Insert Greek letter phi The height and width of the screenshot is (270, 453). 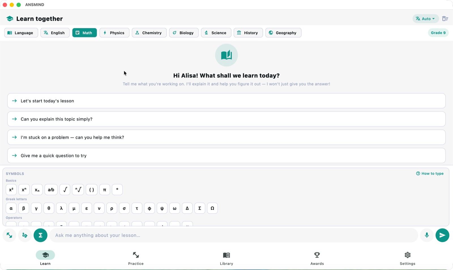(149, 208)
